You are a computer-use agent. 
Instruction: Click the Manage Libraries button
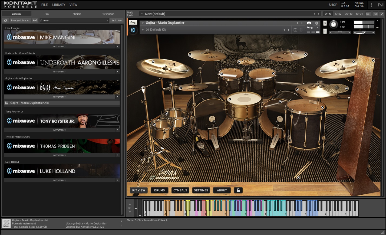click(21, 20)
